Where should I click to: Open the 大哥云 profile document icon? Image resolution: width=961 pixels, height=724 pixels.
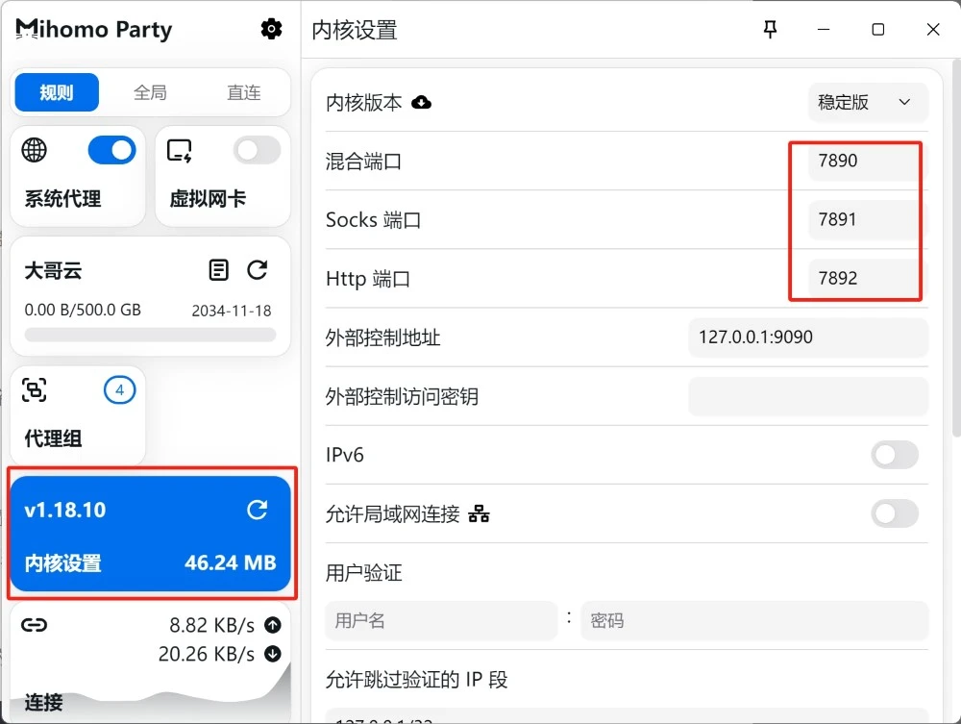pyautogui.click(x=219, y=270)
